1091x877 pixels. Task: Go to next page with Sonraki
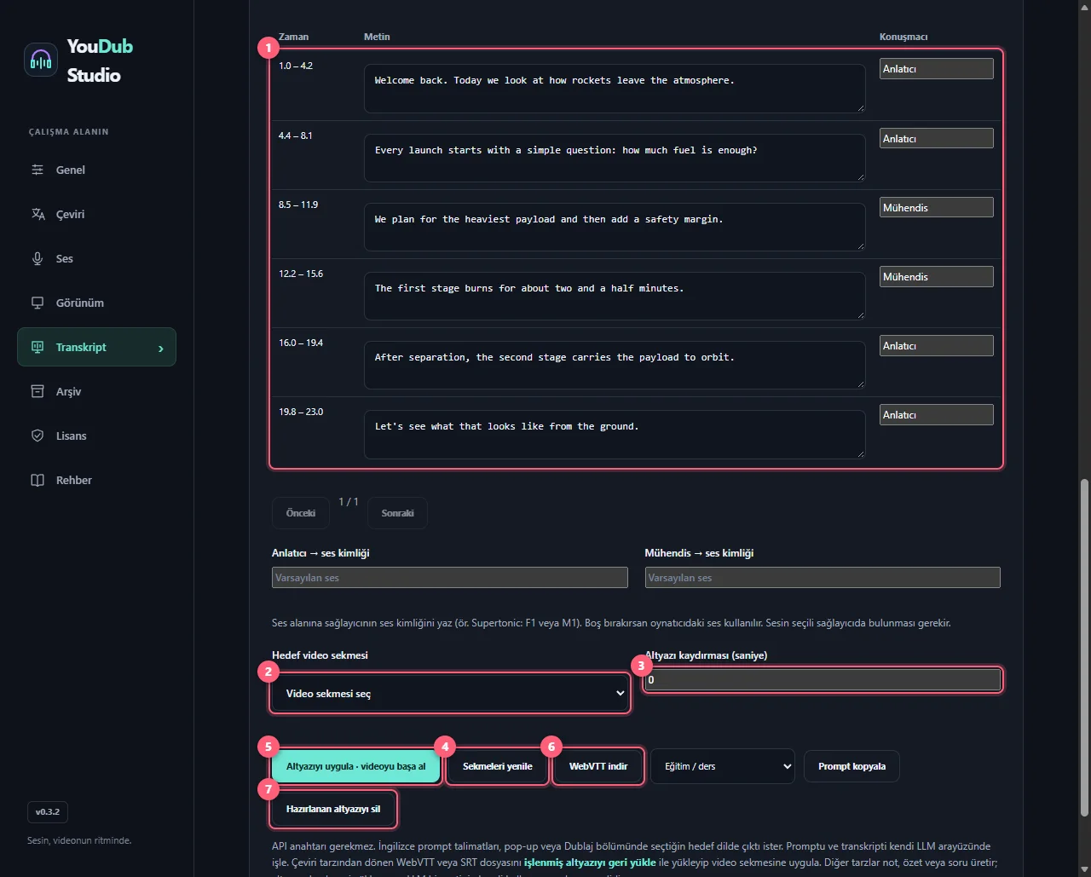pyautogui.click(x=398, y=513)
